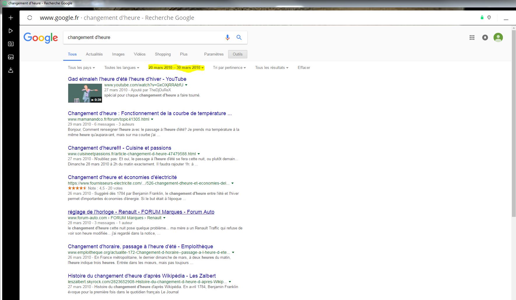Open the Google apps grid icon
Viewport: 516px width, 300px height.
coord(472,37)
